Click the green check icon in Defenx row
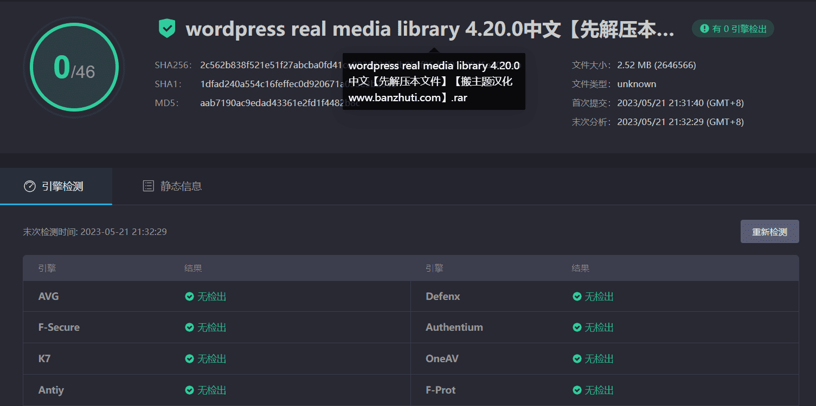 pos(577,297)
